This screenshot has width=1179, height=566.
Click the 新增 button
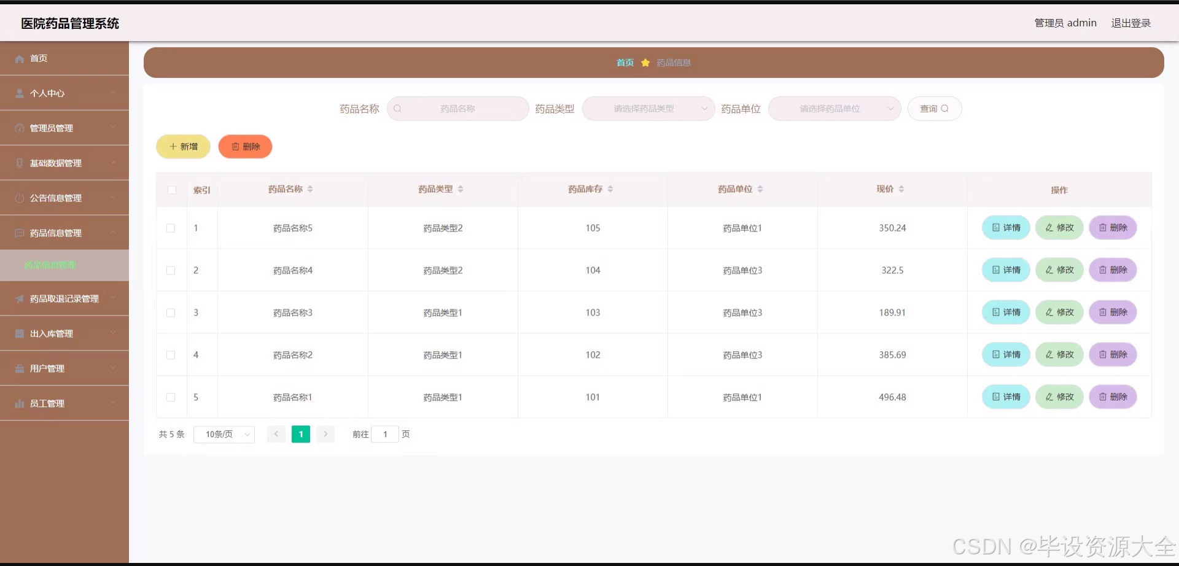pyautogui.click(x=183, y=147)
